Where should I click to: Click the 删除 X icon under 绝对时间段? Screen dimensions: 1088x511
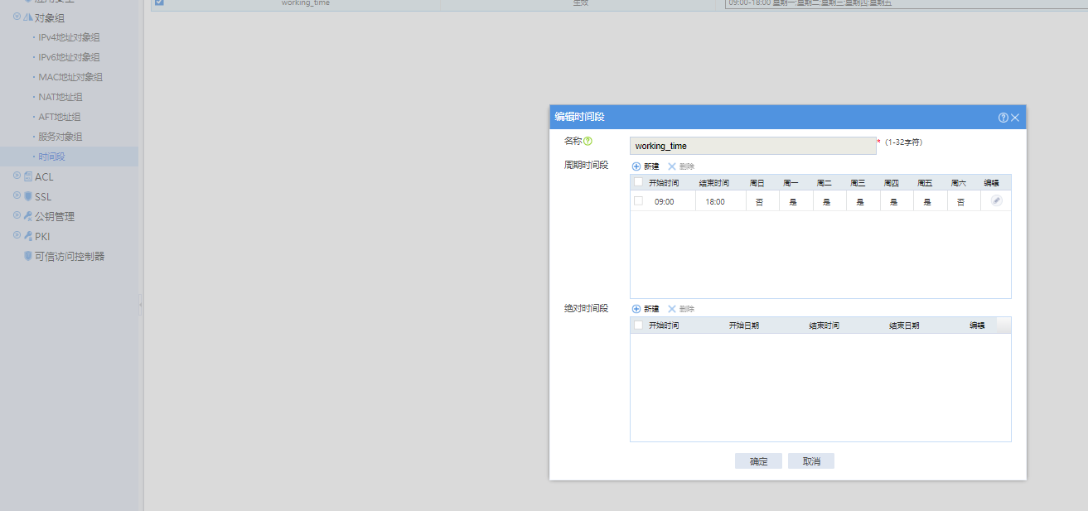672,309
